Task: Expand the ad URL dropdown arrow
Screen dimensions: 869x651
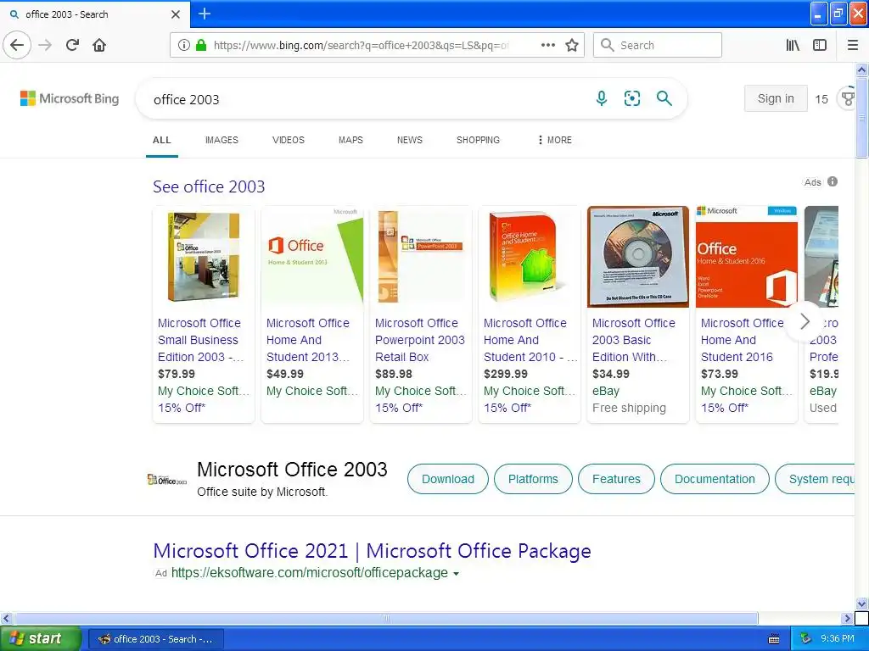Action: coord(456,574)
